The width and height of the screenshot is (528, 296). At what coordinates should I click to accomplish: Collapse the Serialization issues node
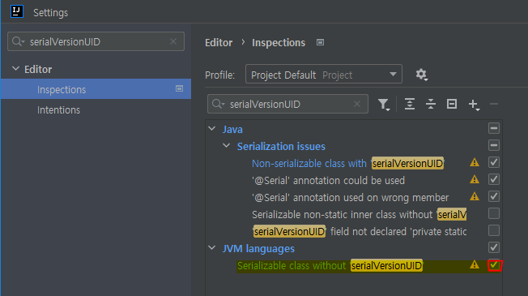(x=226, y=146)
